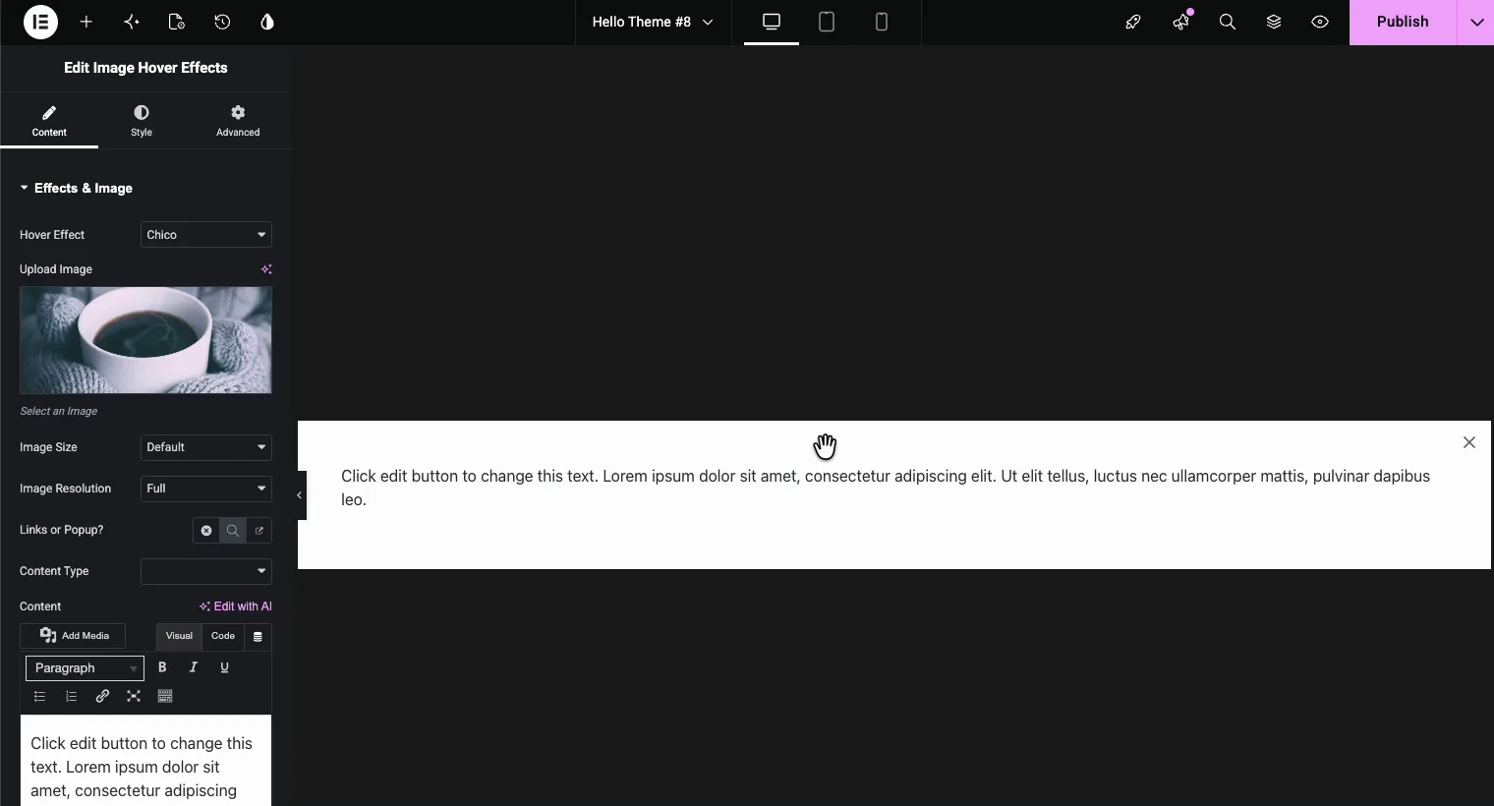Click the popup's Lorem ipsum text

coord(886,488)
